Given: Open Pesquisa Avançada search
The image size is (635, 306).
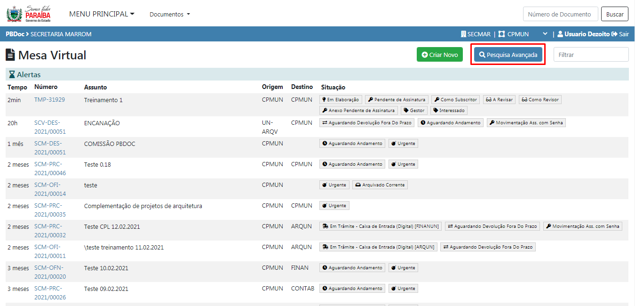Looking at the screenshot, I should [x=508, y=55].
